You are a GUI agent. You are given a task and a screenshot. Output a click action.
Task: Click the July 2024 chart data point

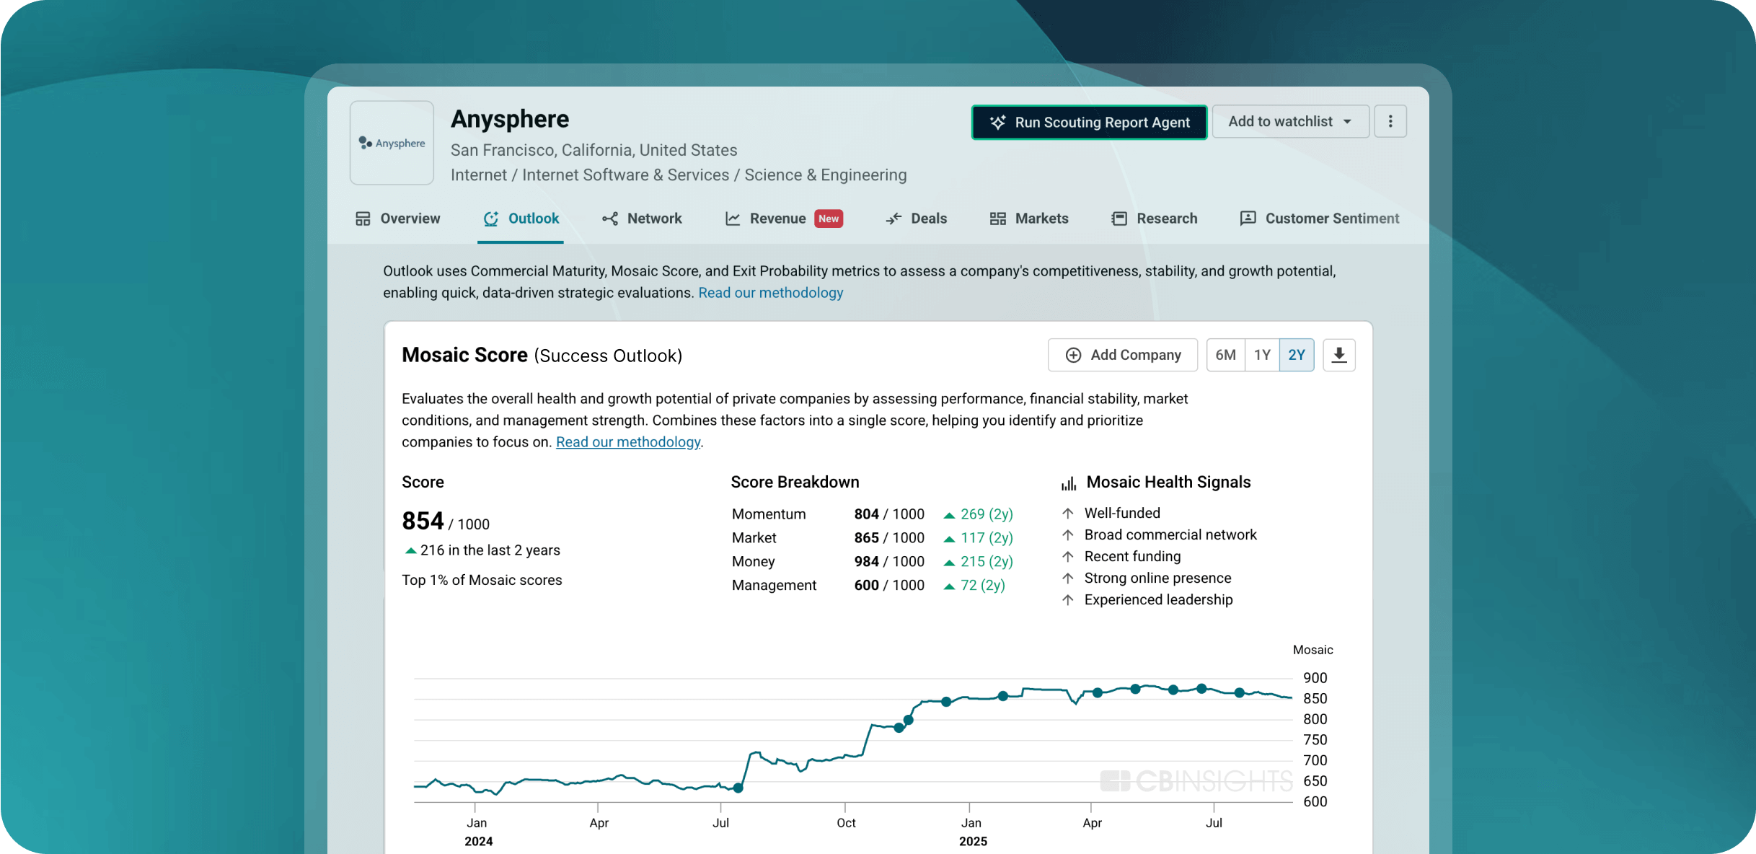point(738,788)
